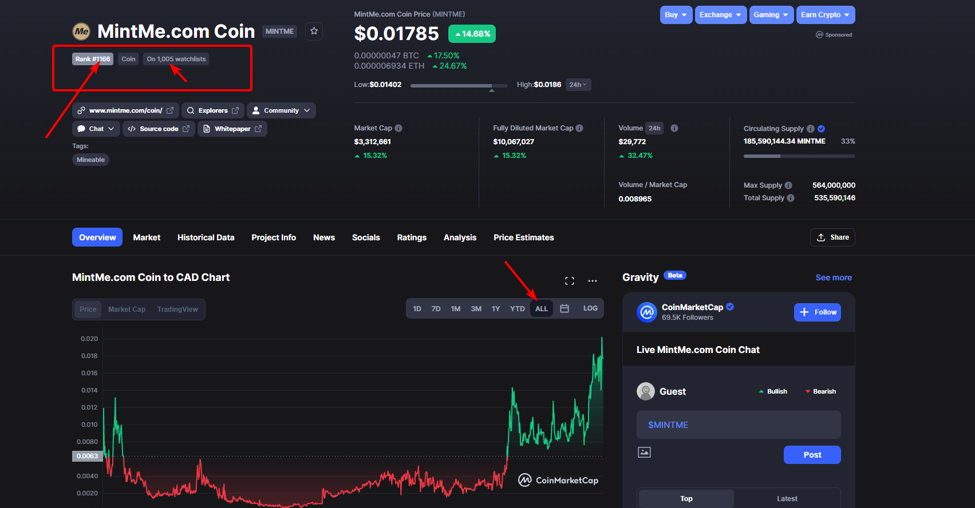Switch to Price Estimates tab
This screenshot has height=508, width=975.
click(x=524, y=237)
